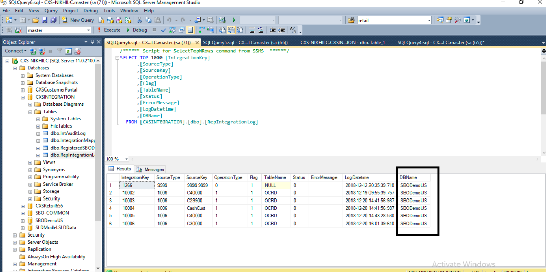546x272 pixels.
Task: Open the Query menu
Action: click(51, 11)
